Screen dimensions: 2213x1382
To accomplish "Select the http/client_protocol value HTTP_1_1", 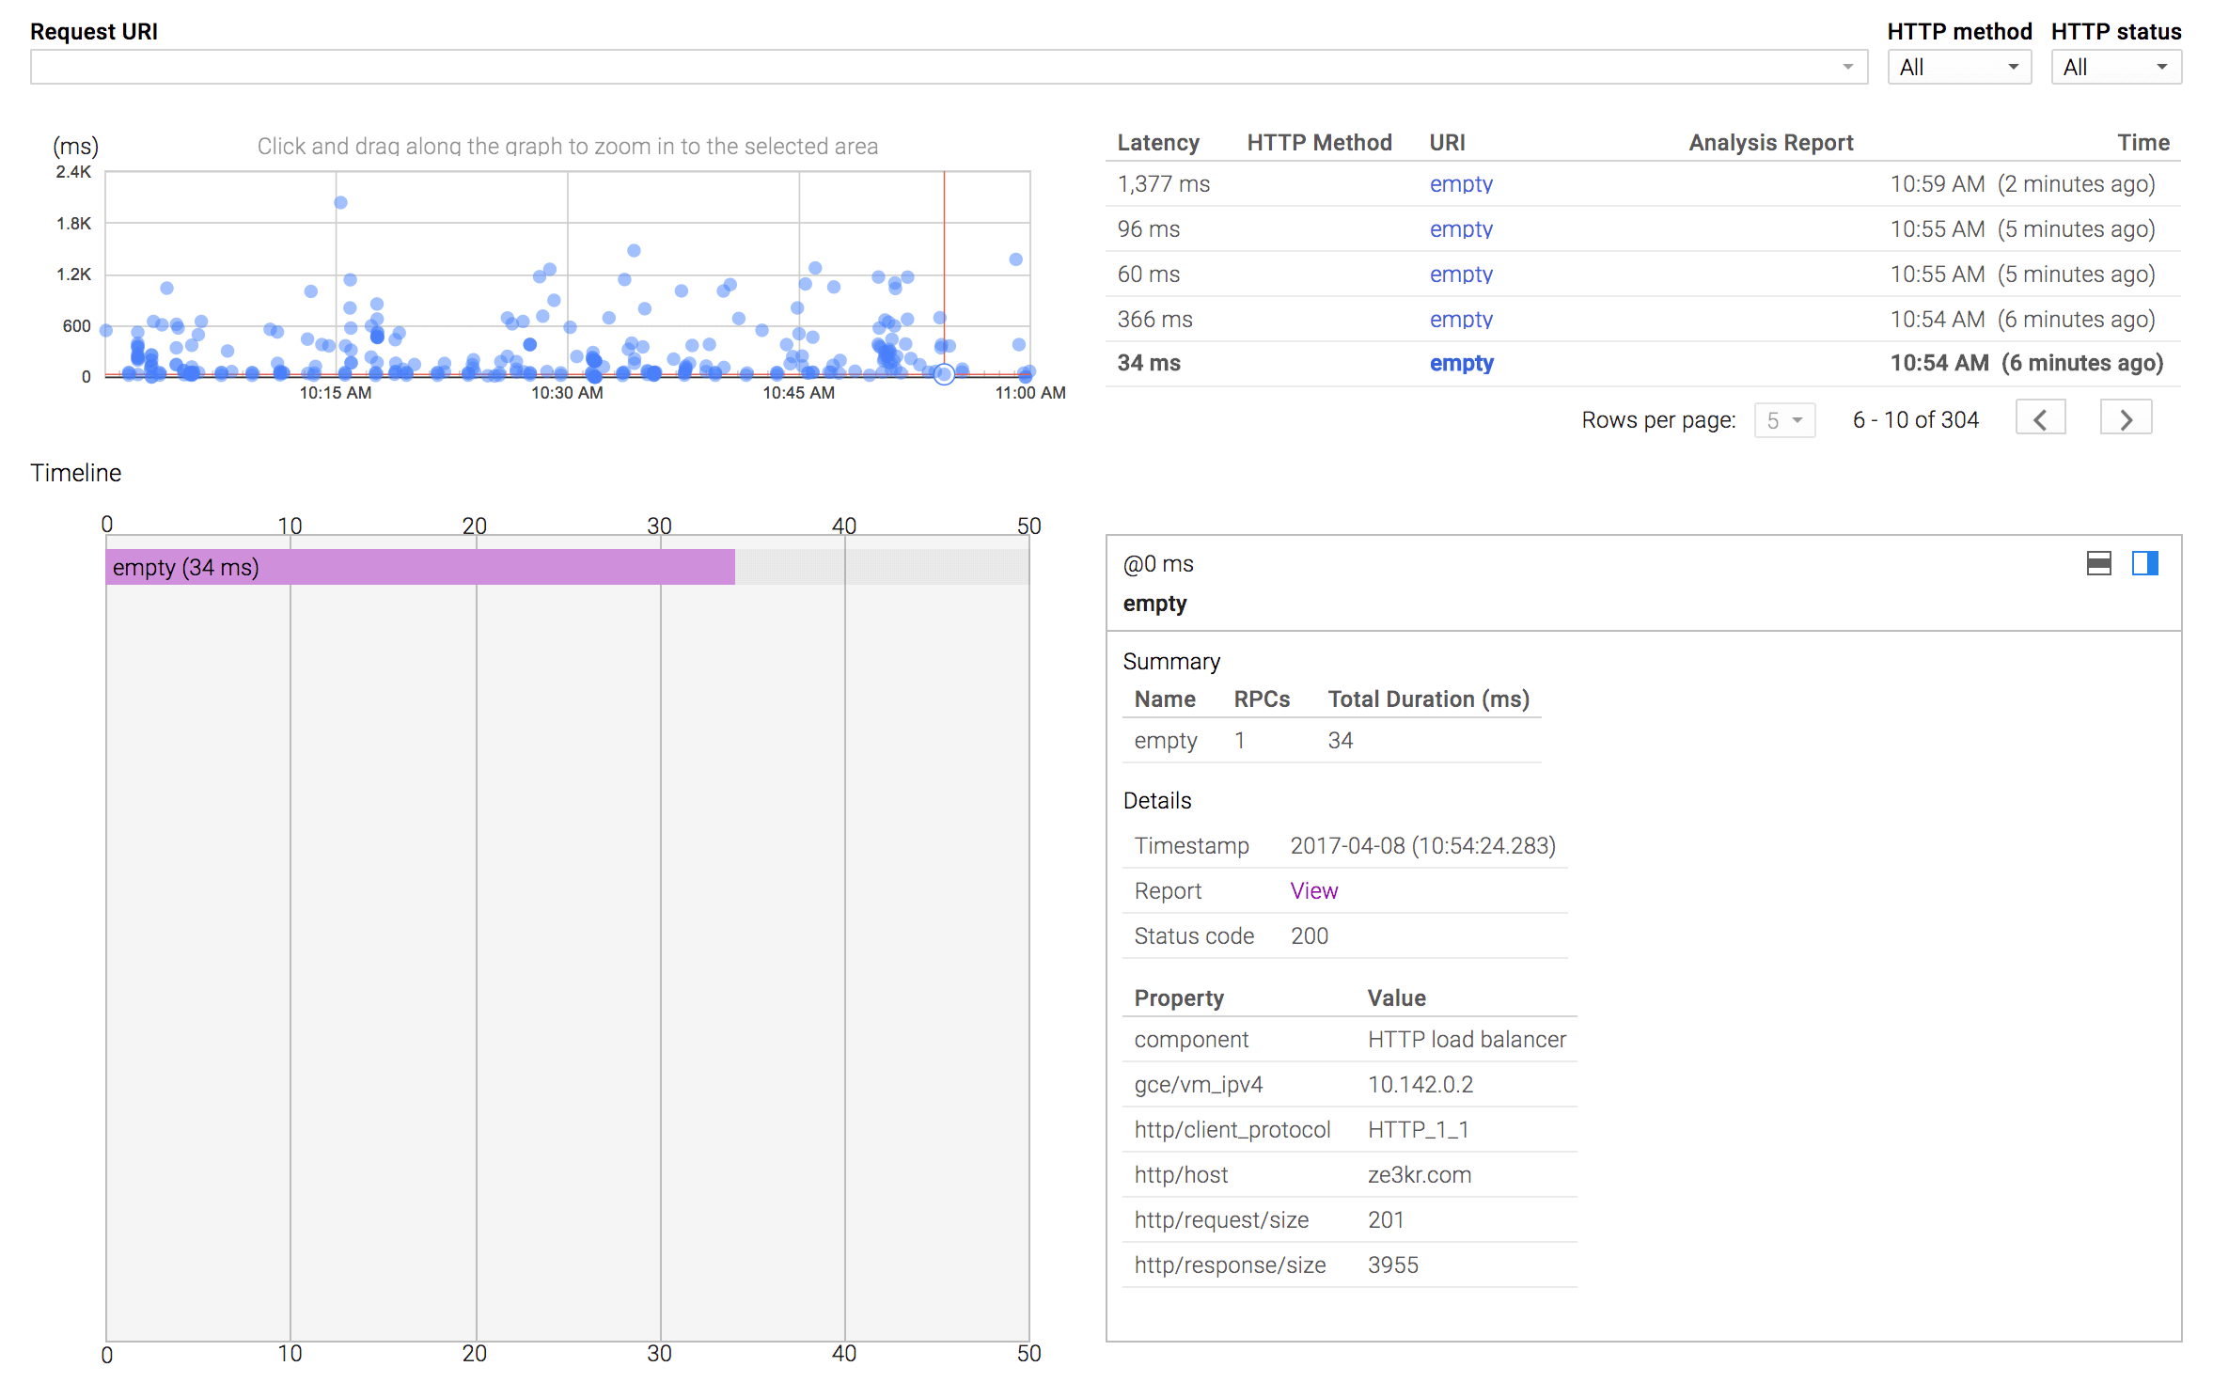I will coord(1418,1129).
